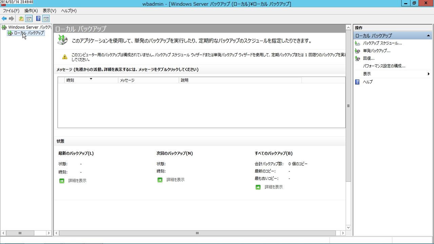Open the 表示(V) menu
The image size is (434, 244).
coord(50,11)
